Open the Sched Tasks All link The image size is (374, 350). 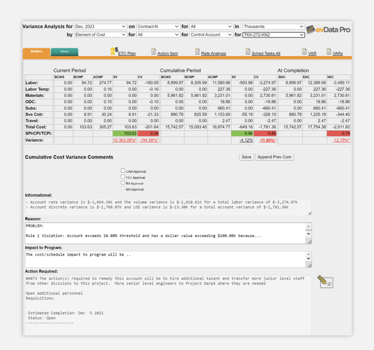(x=266, y=53)
